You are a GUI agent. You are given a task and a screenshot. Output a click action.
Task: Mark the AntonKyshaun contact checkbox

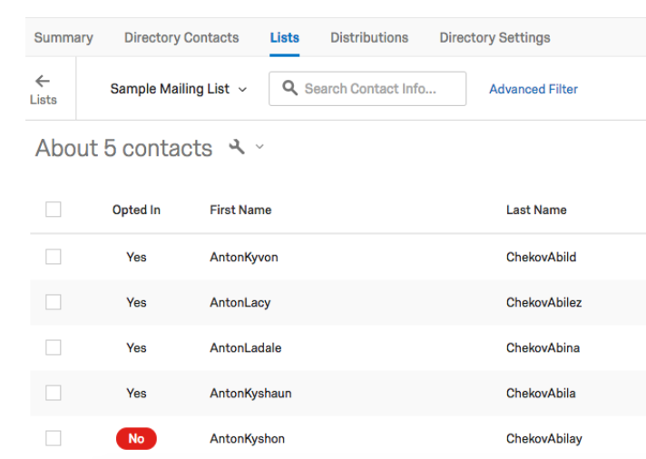click(x=54, y=393)
